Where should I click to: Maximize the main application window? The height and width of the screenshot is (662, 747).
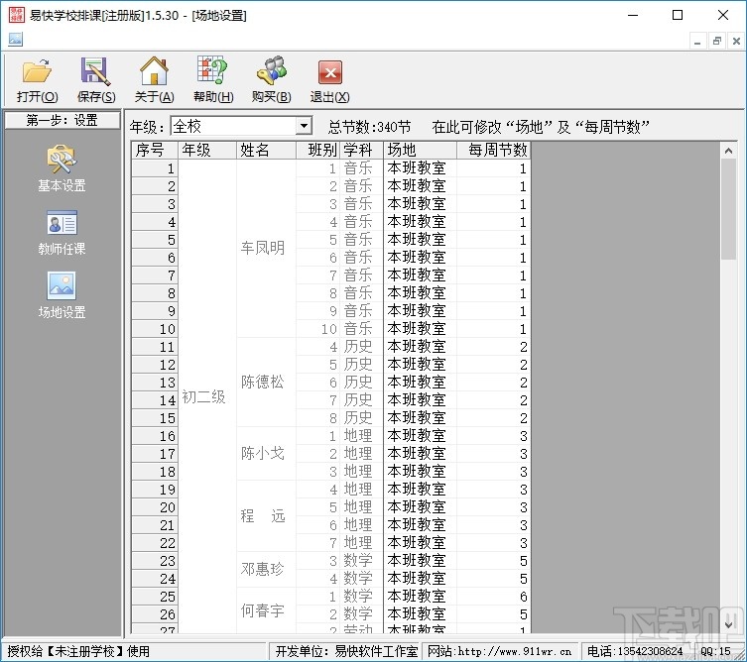[678, 15]
